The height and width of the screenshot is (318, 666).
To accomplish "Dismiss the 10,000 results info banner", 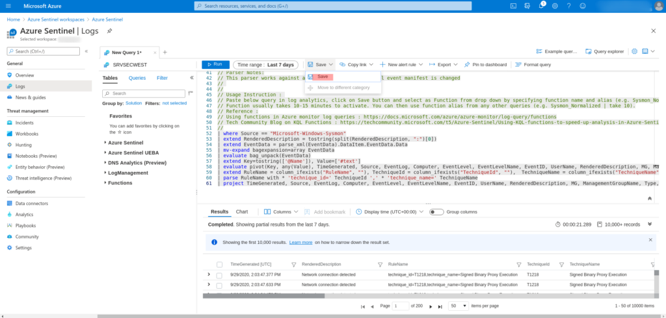I will pos(650,239).
